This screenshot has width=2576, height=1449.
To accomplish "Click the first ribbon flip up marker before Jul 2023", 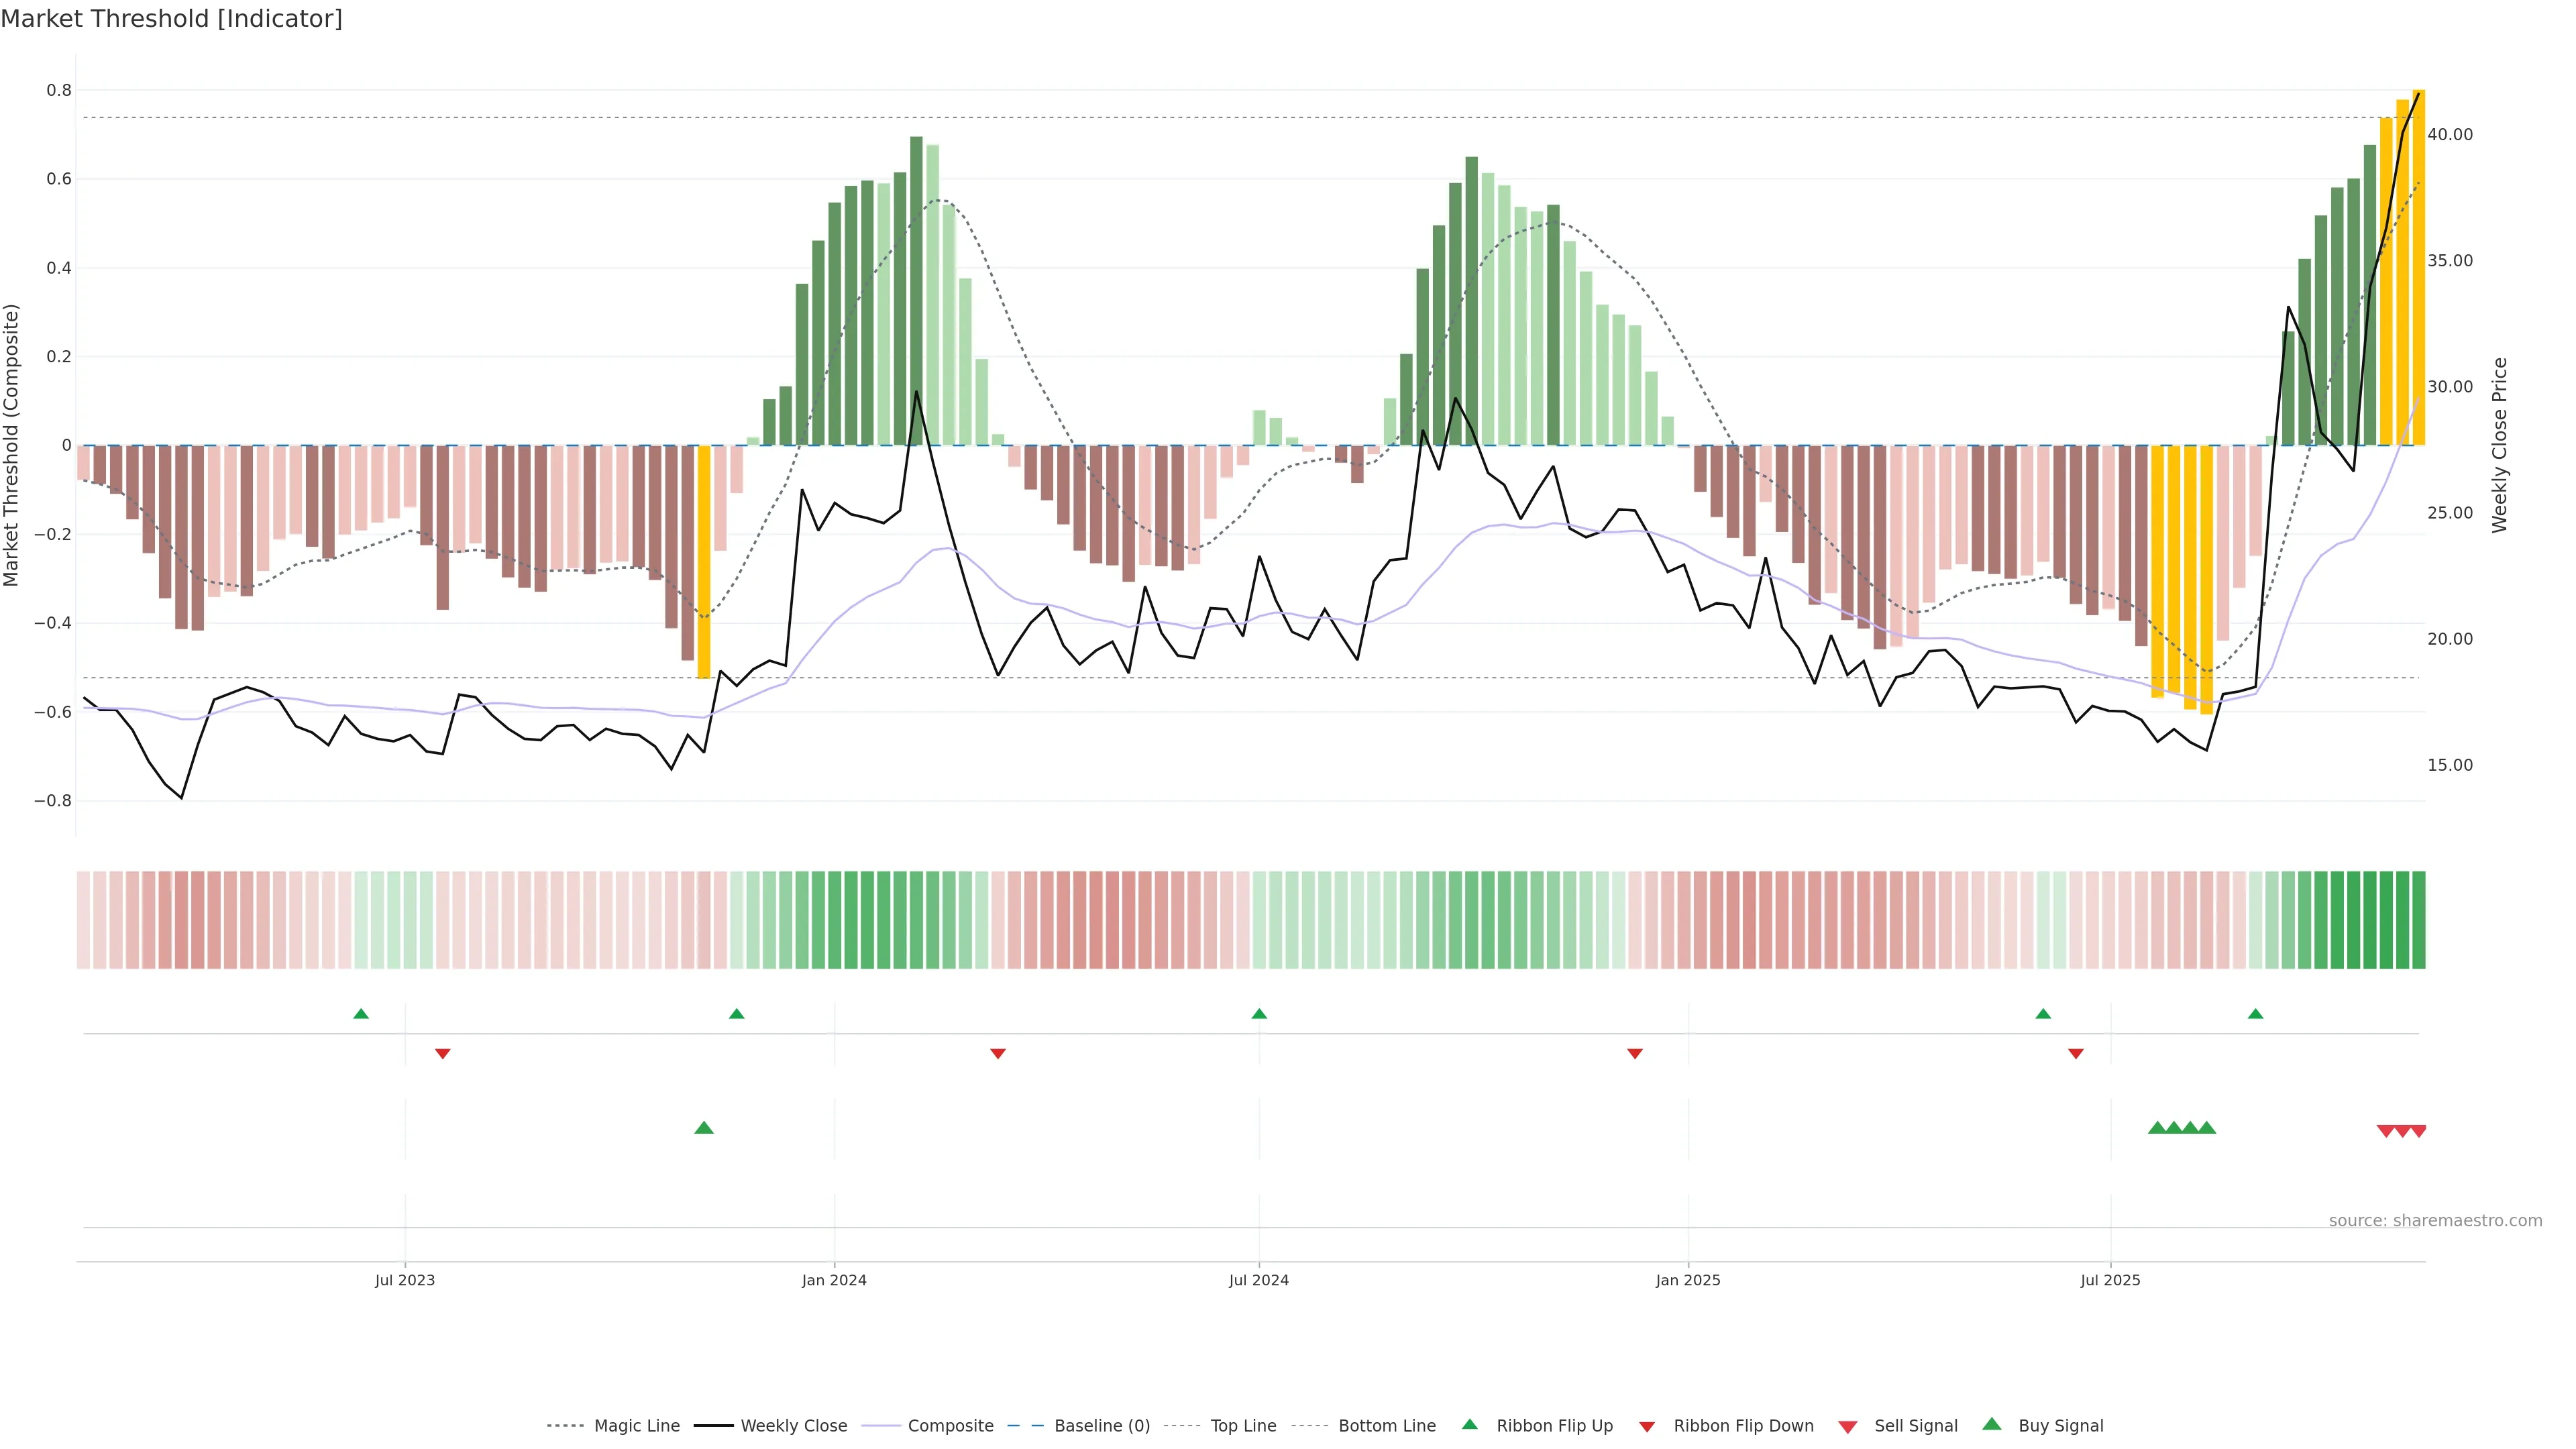I will 361,1014.
